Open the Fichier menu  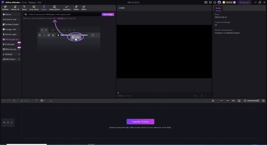pyautogui.click(x=24, y=2)
